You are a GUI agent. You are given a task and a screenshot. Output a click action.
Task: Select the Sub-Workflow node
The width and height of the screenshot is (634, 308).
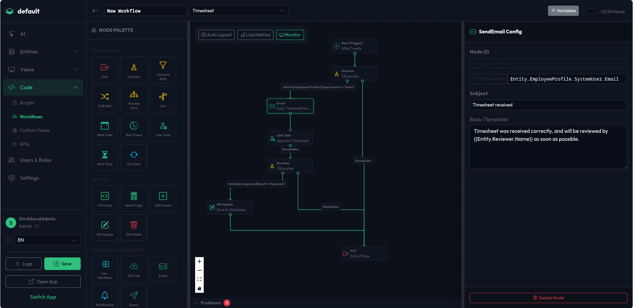(105, 269)
